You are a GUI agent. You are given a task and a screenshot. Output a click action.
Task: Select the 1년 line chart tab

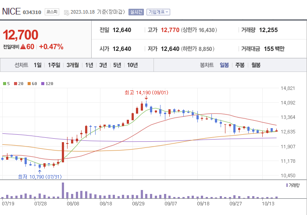pyautogui.click(x=89, y=65)
